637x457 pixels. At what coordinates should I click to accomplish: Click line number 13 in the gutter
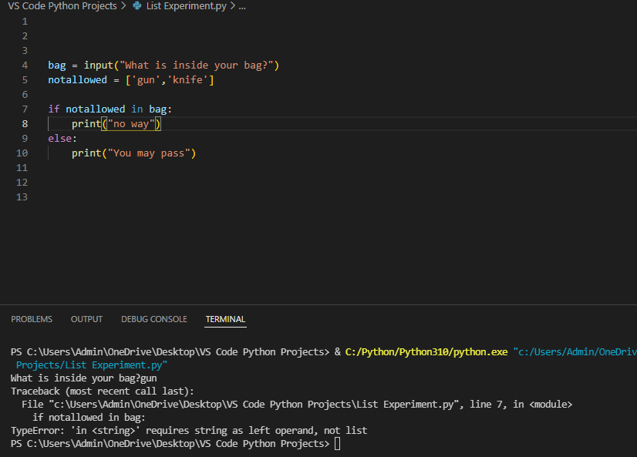pos(22,197)
